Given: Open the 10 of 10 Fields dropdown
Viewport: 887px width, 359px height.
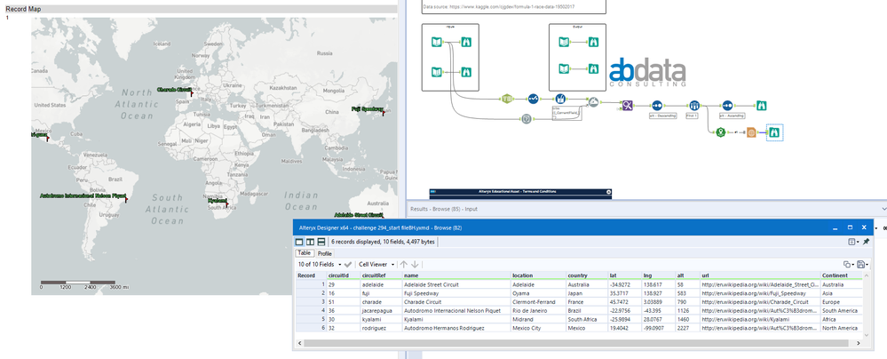Looking at the screenshot, I should 320,265.
